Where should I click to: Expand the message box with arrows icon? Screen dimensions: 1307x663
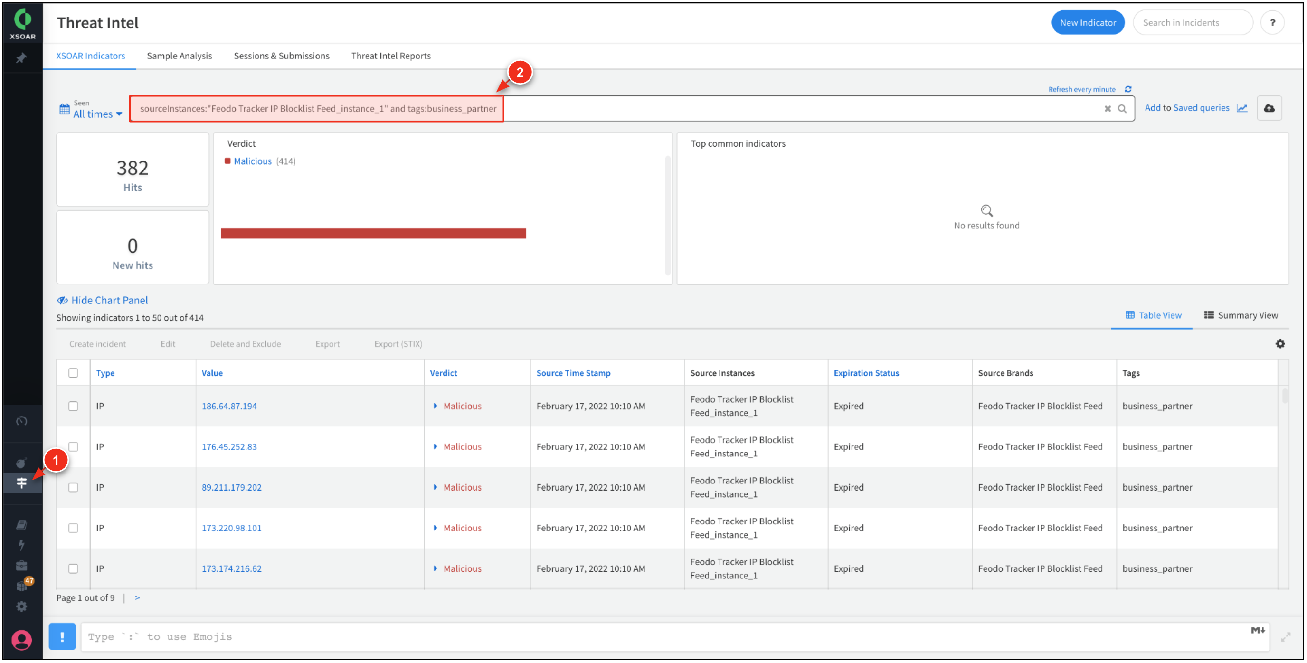point(1285,637)
